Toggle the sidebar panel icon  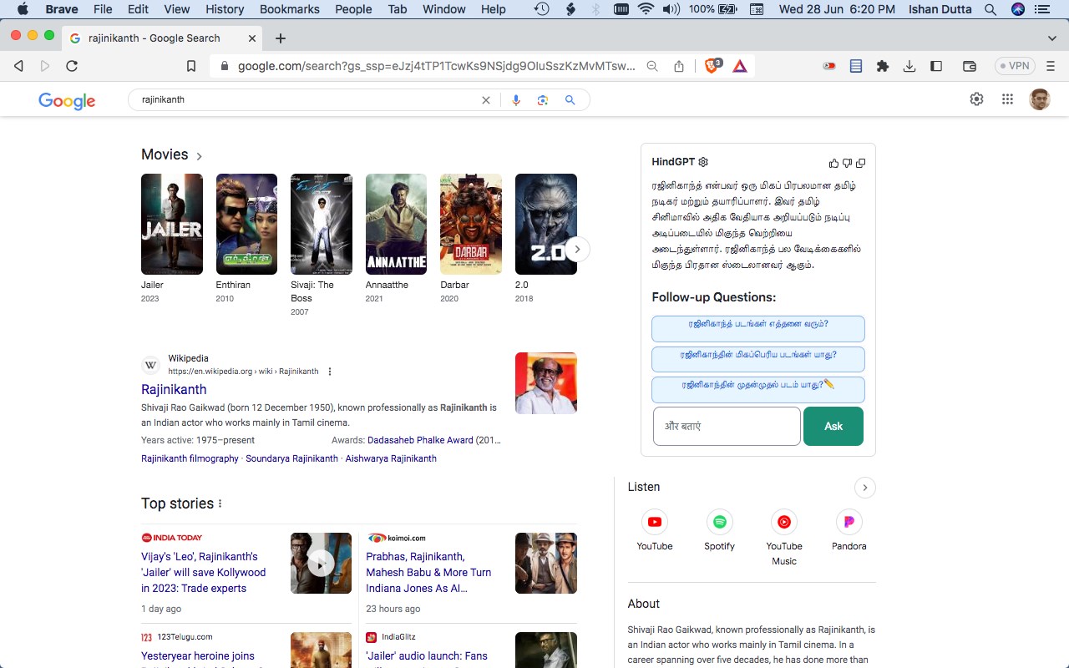936,66
